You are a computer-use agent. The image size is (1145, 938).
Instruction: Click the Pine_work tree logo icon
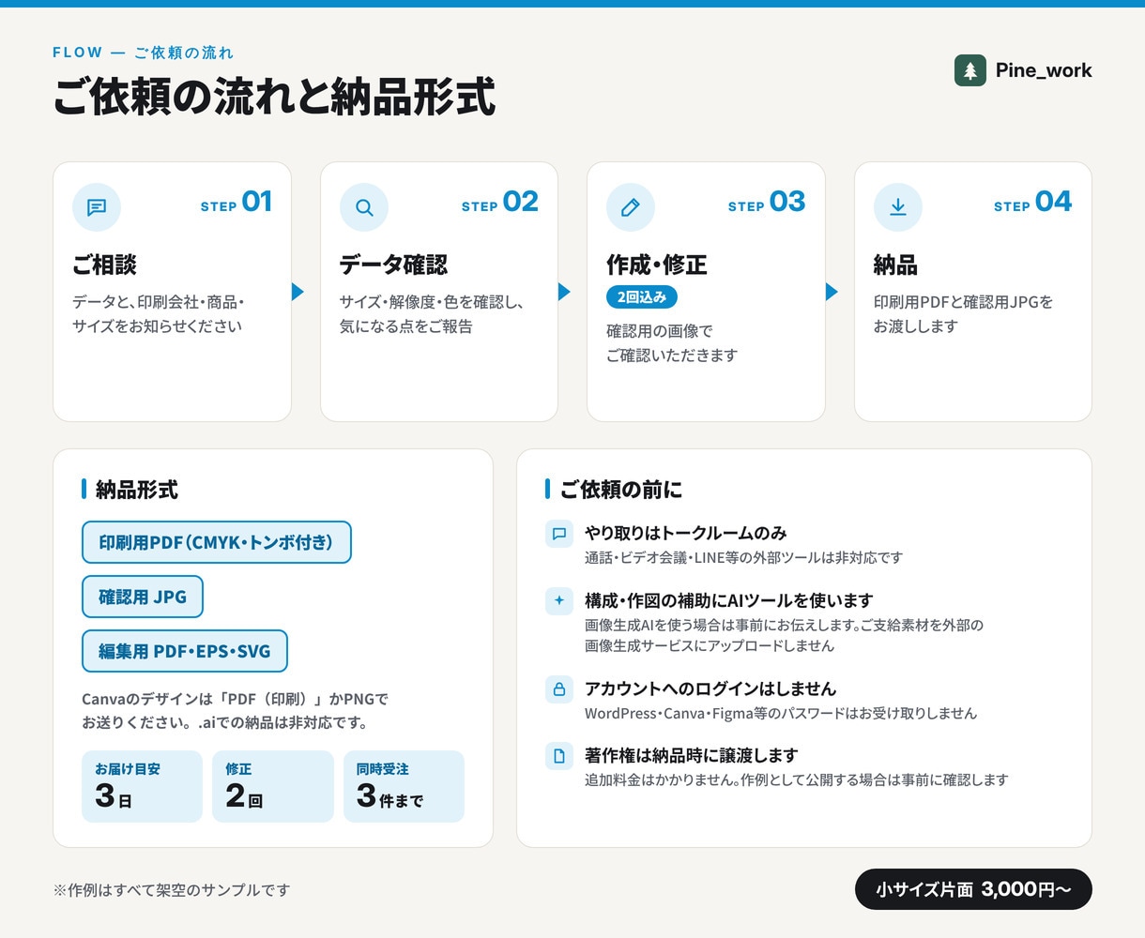[x=970, y=70]
